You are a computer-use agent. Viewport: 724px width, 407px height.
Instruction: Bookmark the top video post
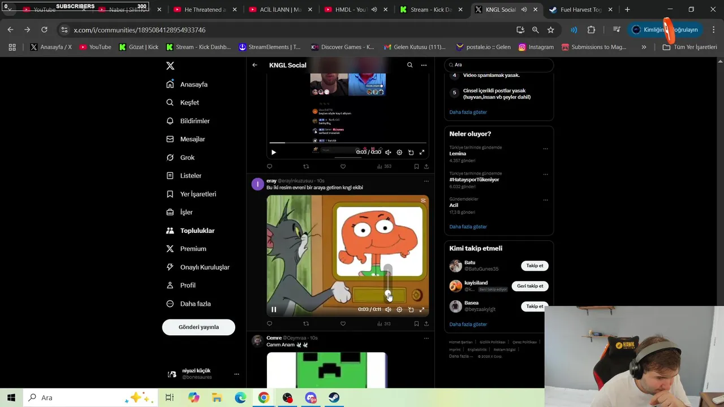point(416,166)
